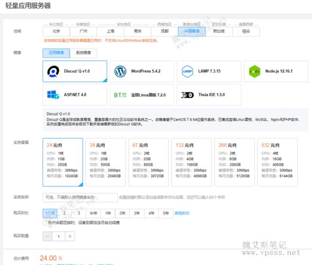The width and height of the screenshot is (312, 265).
Task: Set purchase duration to 4年
Action: coord(151,214)
